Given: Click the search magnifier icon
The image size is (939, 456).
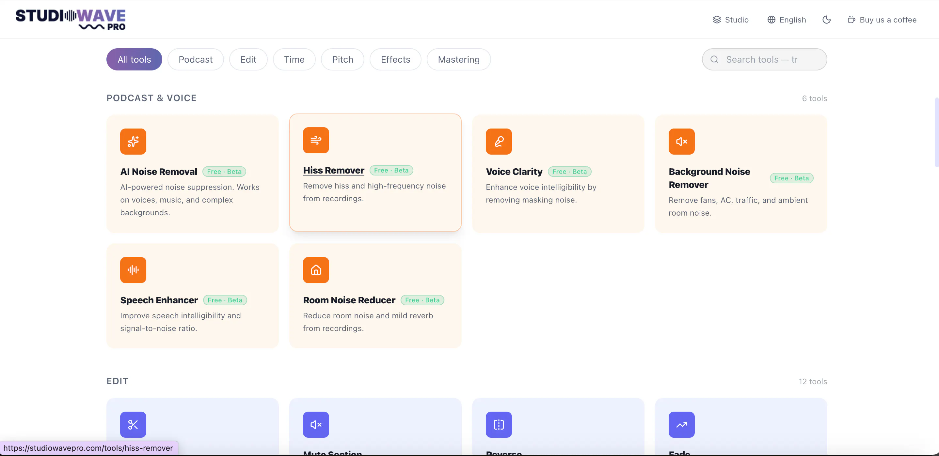Looking at the screenshot, I should click(x=714, y=59).
